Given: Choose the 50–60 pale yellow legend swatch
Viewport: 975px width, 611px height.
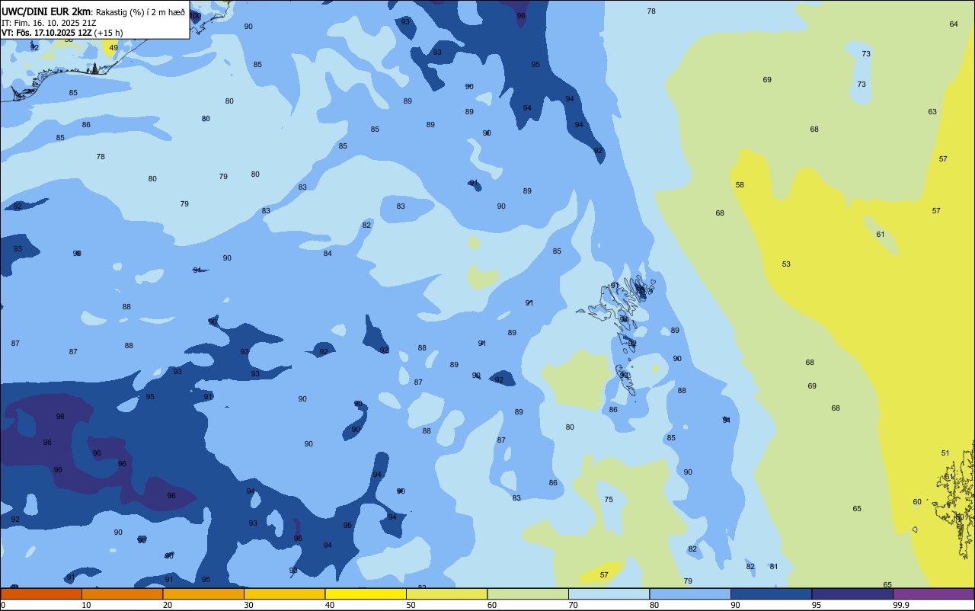Looking at the screenshot, I should (x=447, y=593).
